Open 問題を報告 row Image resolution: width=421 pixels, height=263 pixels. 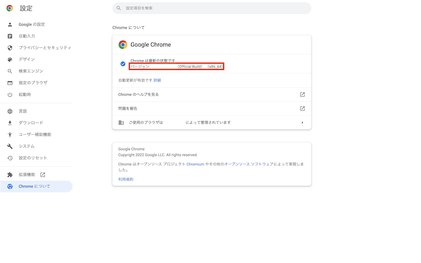[x=212, y=108]
